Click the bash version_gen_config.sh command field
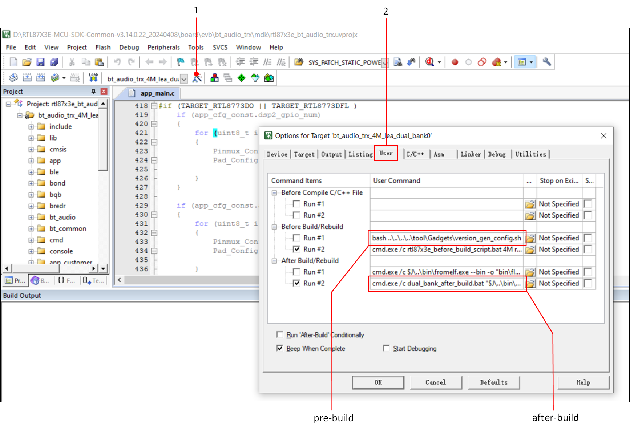The image size is (630, 430). coord(447,238)
